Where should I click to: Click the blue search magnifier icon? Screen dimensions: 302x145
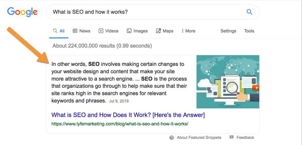point(249,12)
